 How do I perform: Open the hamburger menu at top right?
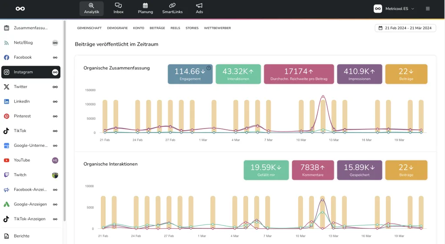pos(428,9)
